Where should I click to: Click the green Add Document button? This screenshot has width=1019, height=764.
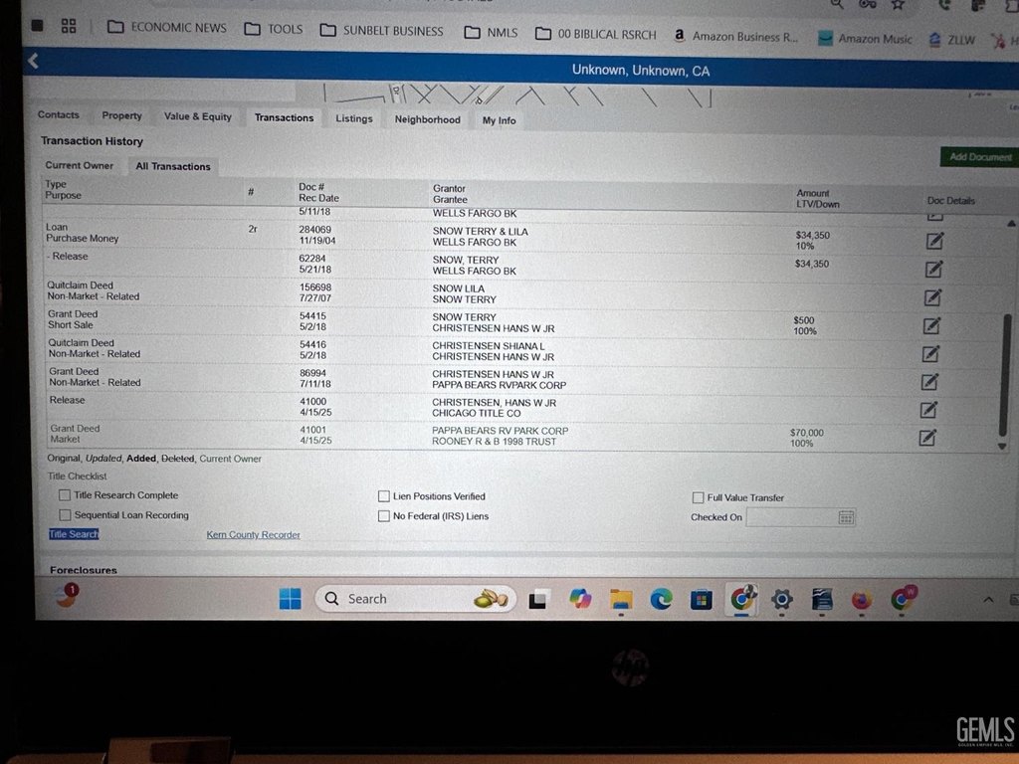click(979, 157)
